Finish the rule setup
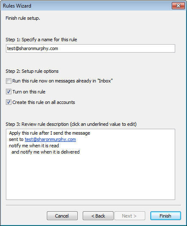187x226 pixels. [x=165, y=216]
